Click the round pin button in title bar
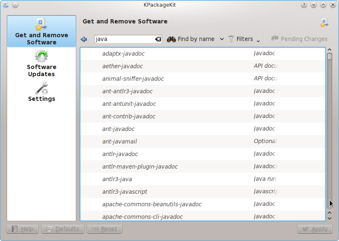The image size is (339, 241). tap(15, 5)
